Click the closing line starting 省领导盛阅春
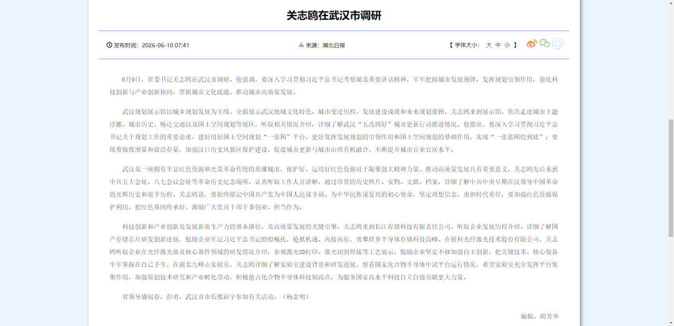This screenshot has height=326, width=674. pyautogui.click(x=215, y=297)
